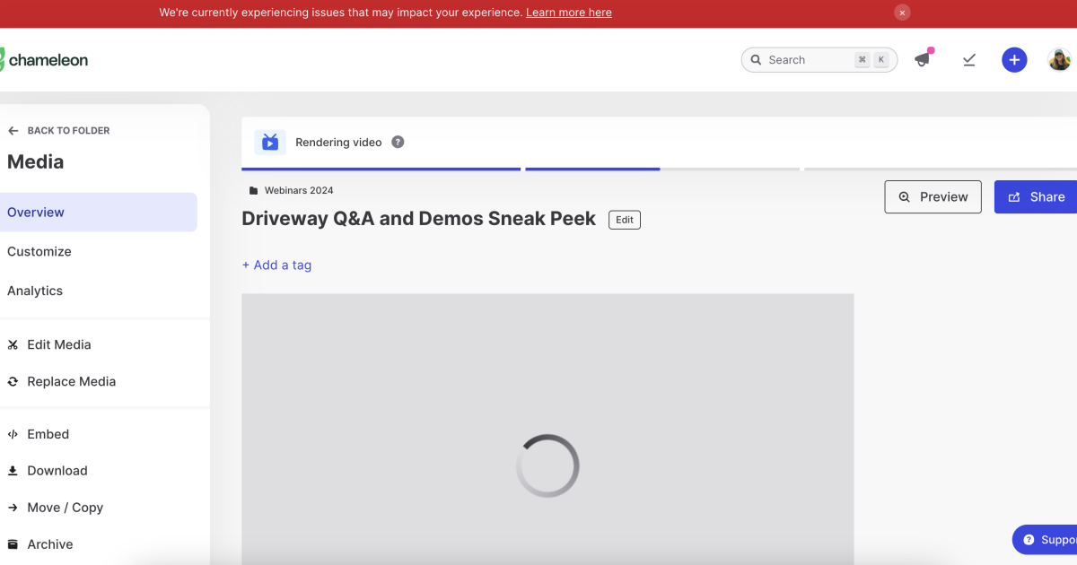Click the Preview button

pos(933,197)
